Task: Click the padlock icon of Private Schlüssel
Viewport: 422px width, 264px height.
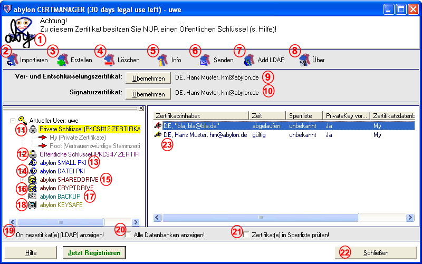Action: click(x=33, y=129)
